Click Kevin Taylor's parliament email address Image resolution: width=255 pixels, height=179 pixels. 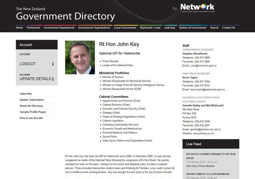[207, 89]
